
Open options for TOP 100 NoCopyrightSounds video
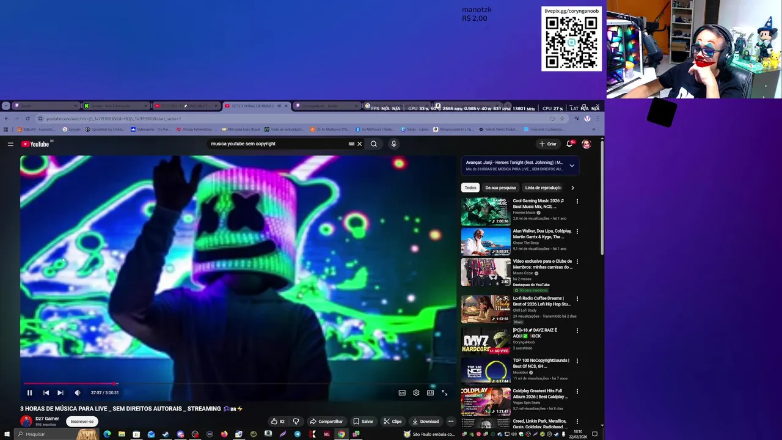[577, 361]
